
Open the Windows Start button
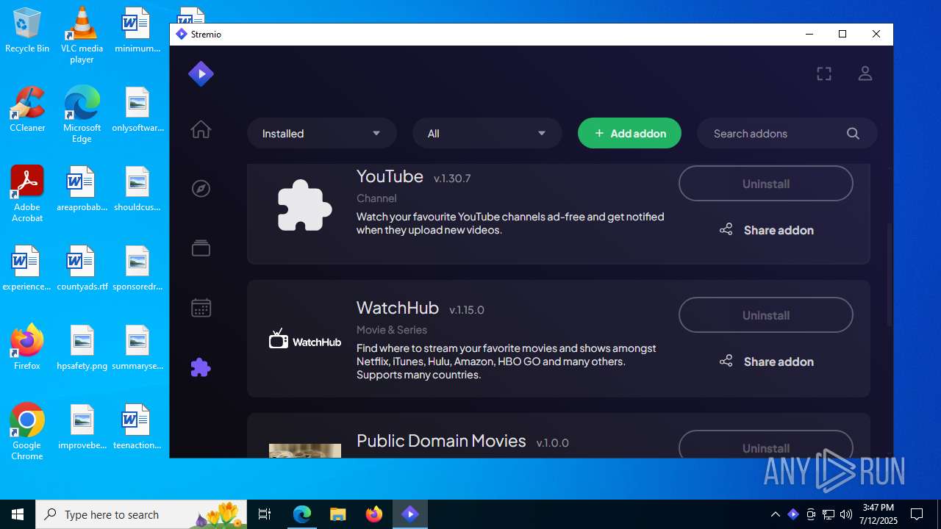18,514
